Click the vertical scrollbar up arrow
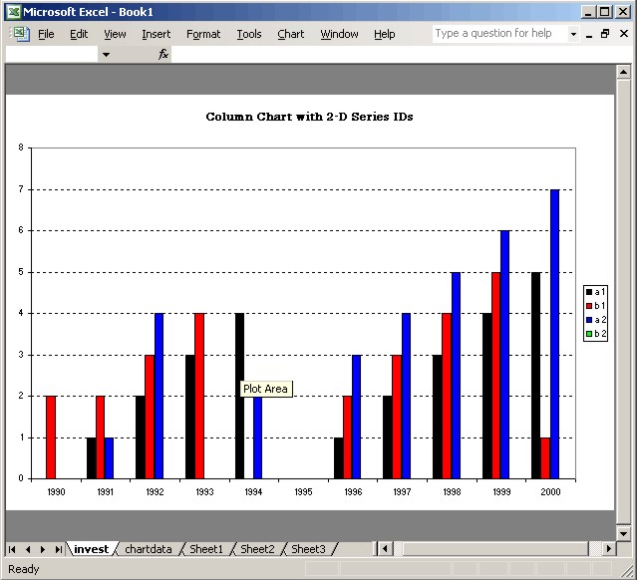The width and height of the screenshot is (637, 580). pyautogui.click(x=624, y=72)
